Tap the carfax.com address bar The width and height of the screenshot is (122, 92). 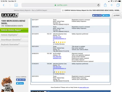61,5
